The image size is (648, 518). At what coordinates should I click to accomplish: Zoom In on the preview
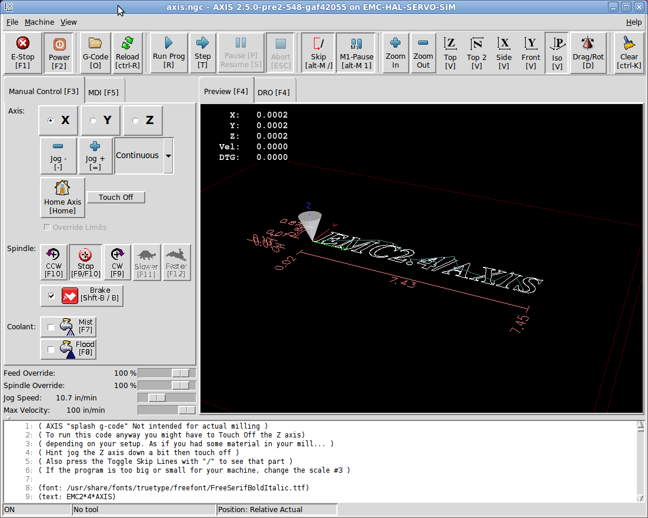pos(396,53)
